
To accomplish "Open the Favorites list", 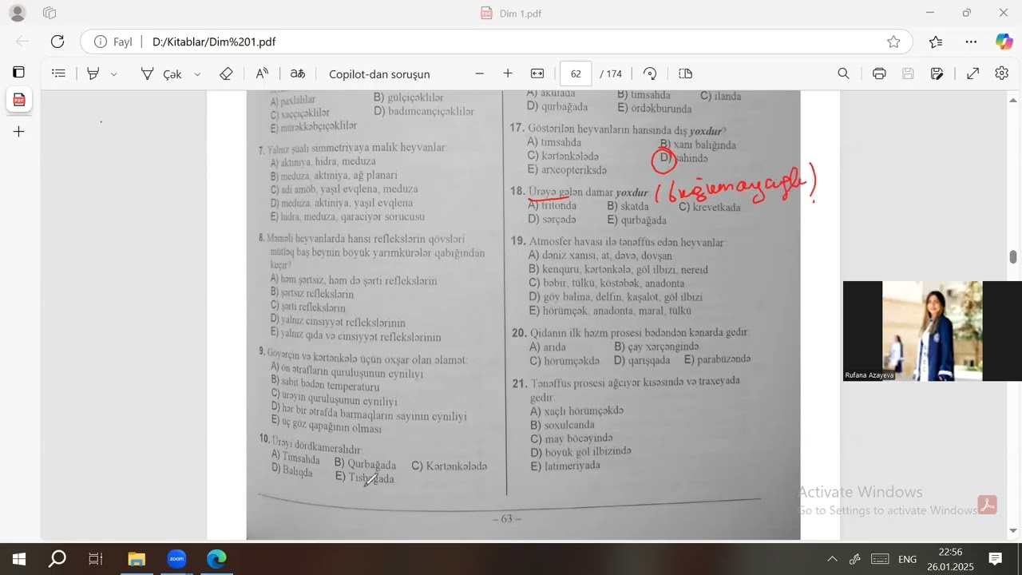I will coord(936,42).
